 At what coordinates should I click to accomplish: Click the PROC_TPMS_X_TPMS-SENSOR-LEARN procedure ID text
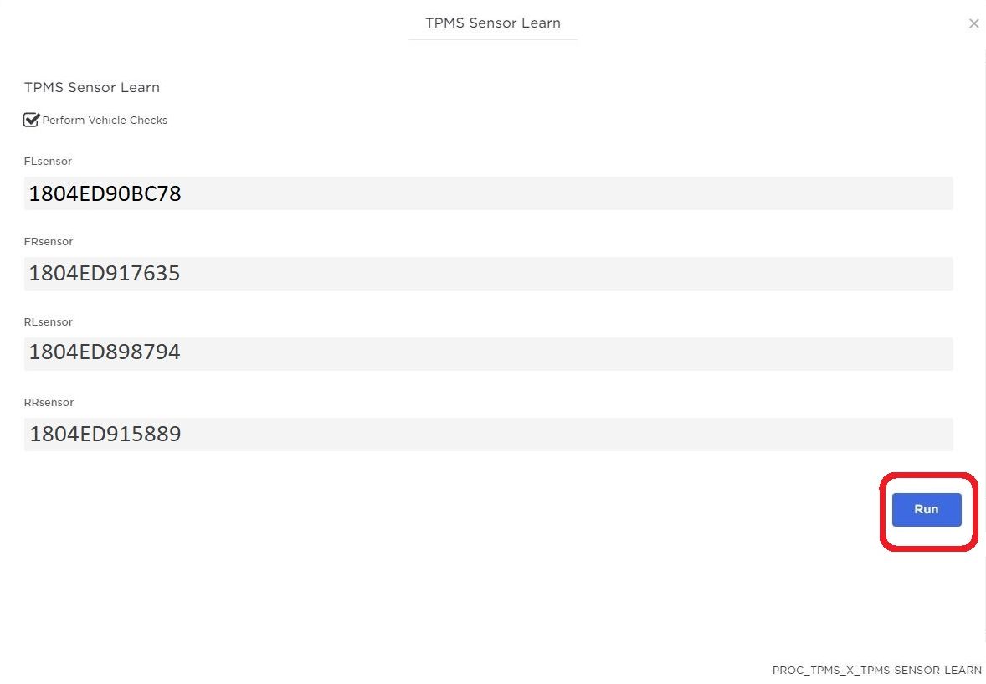876,671
